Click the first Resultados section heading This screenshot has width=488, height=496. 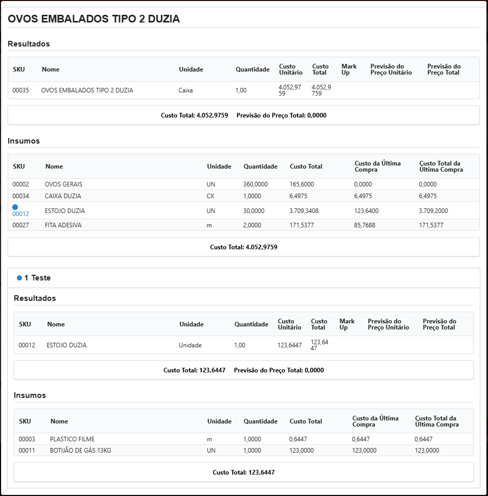29,44
